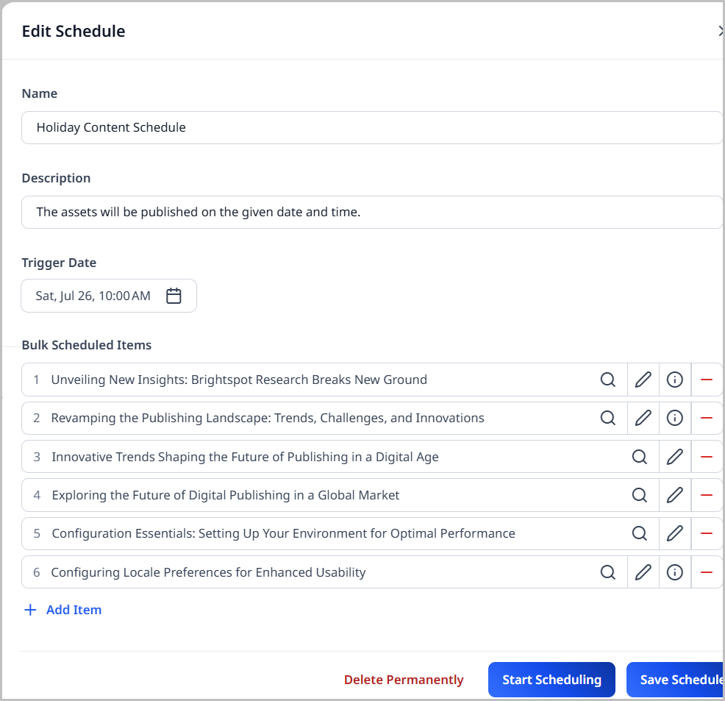The image size is (725, 701).
Task: Click the plus icon beside Add Item
Action: (x=29, y=609)
